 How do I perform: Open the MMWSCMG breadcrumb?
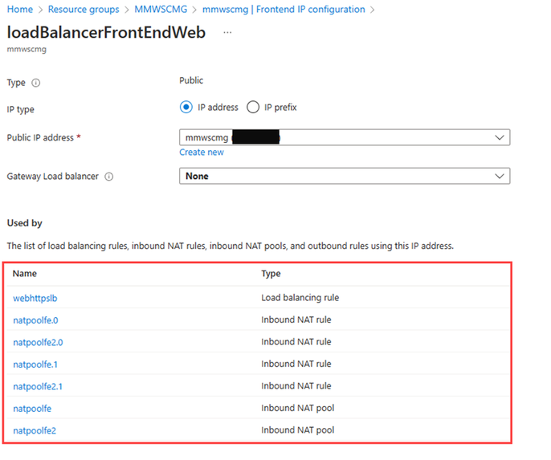[161, 10]
